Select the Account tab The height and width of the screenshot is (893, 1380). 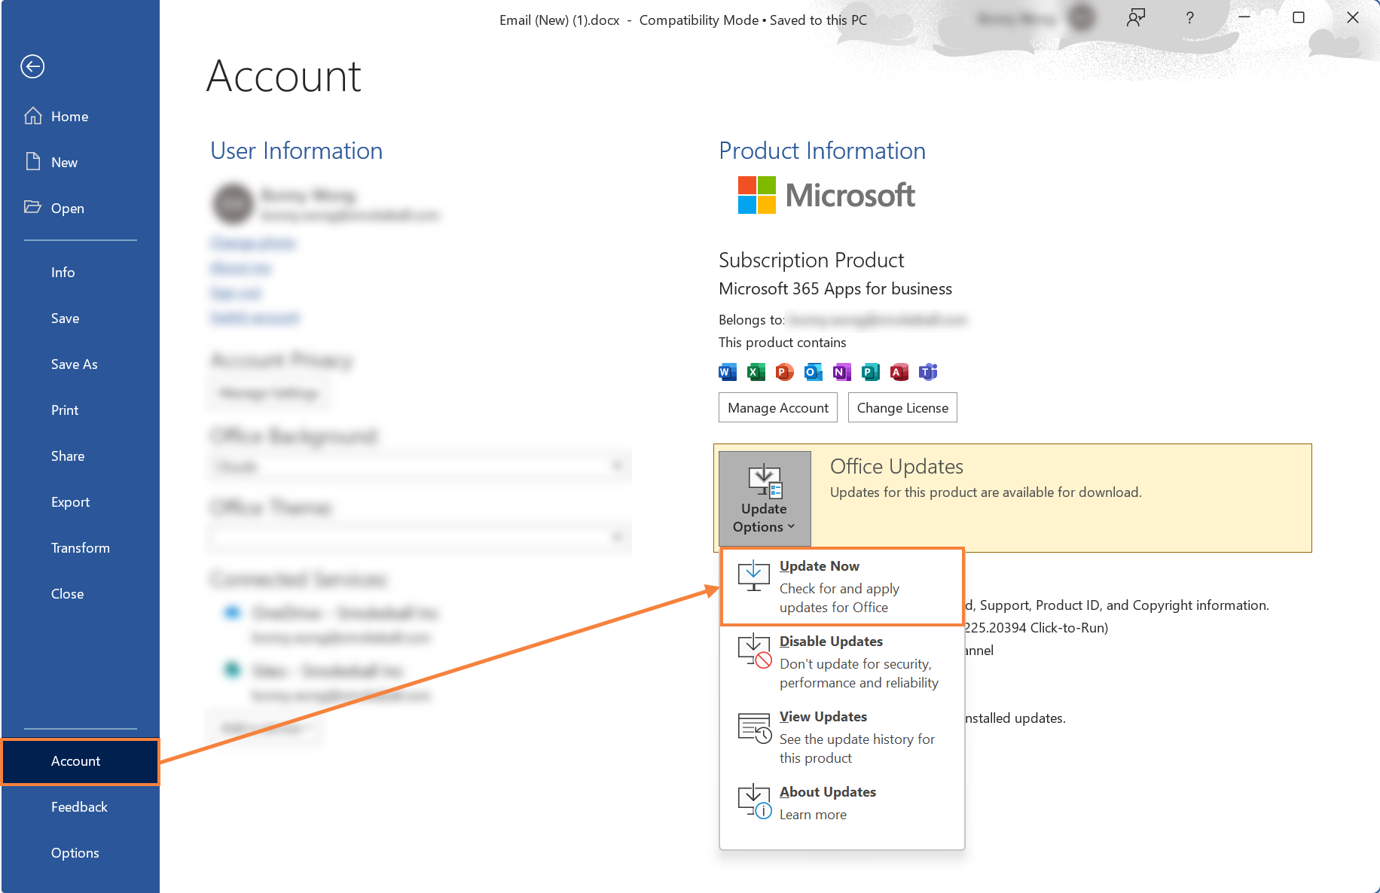tap(80, 761)
